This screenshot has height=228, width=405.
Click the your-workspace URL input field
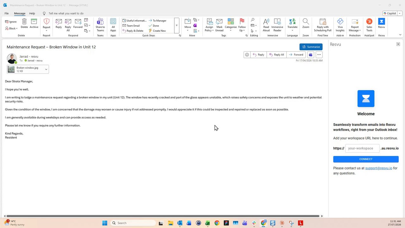pos(362,148)
